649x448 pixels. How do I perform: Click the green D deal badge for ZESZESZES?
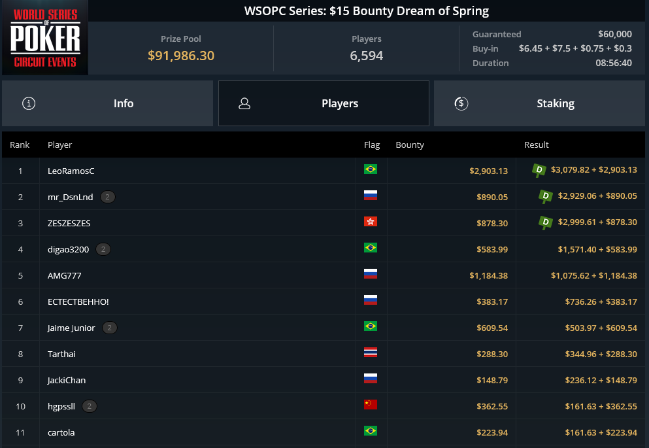coord(546,222)
